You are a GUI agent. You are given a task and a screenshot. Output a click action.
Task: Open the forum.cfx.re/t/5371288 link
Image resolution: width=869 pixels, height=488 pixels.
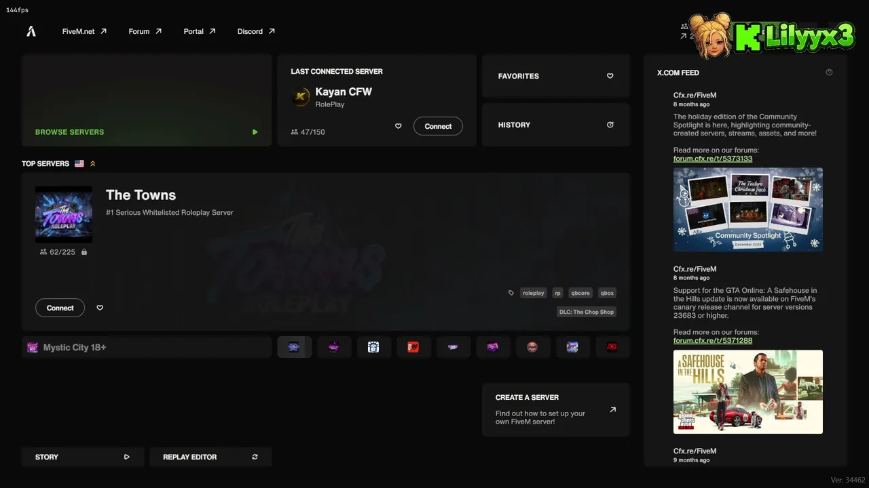coord(713,340)
